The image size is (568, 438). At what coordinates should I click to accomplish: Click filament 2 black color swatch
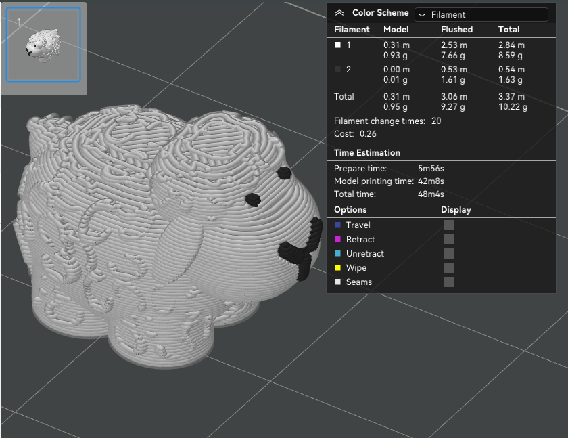[337, 69]
